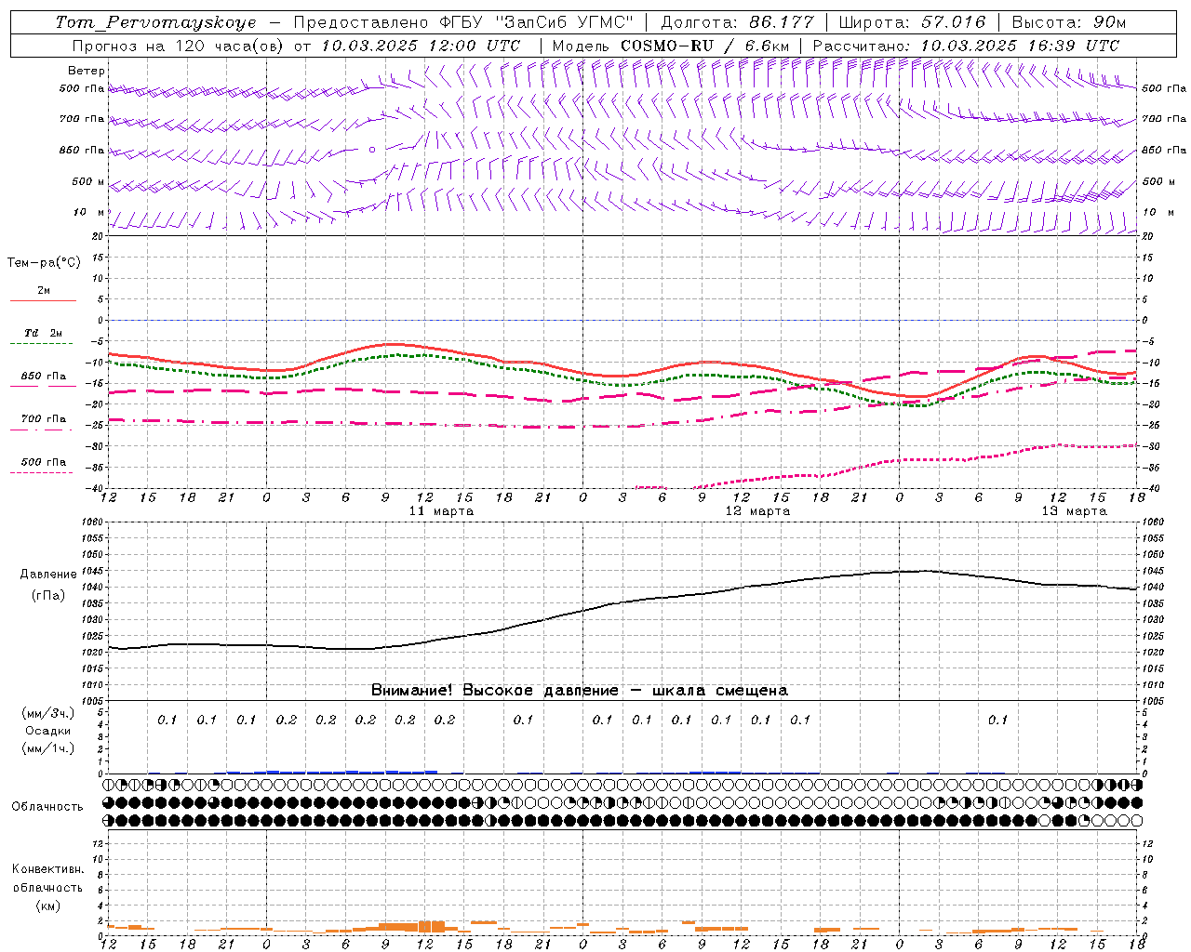Click the date label 11 марта

click(441, 511)
